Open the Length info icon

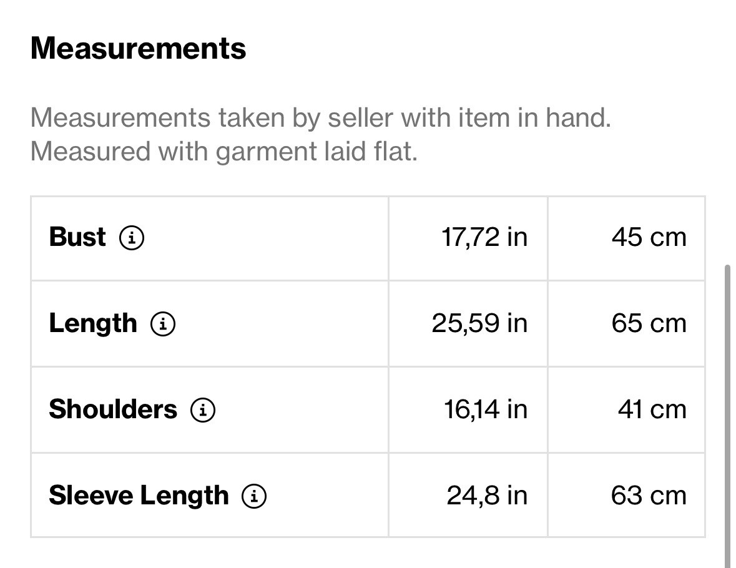pyautogui.click(x=163, y=324)
